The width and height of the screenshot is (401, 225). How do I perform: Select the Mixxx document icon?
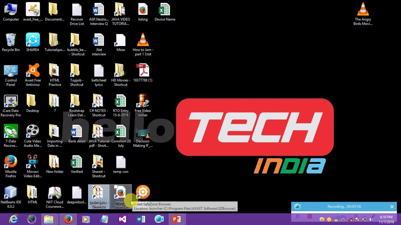(121, 43)
